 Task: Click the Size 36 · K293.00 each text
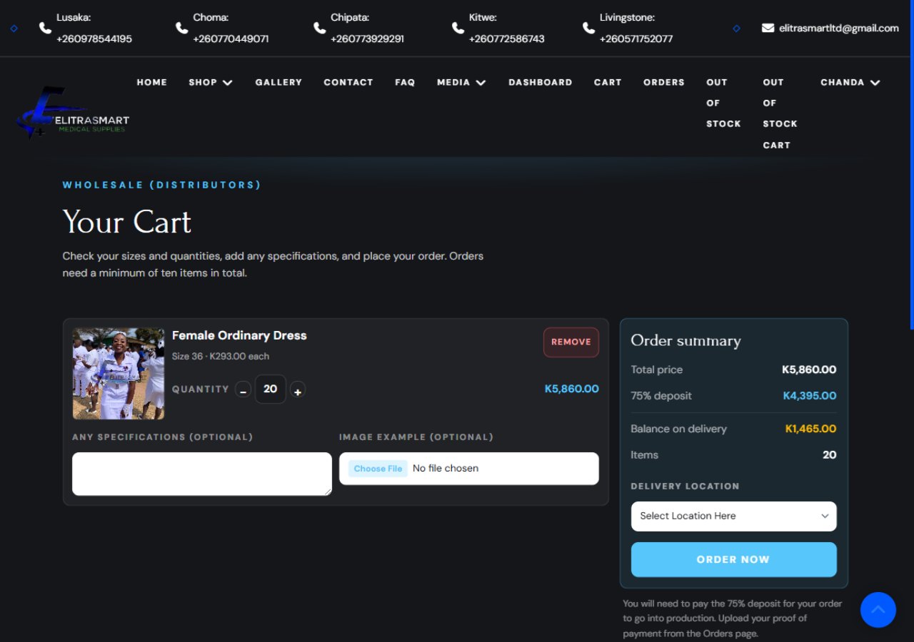tap(221, 356)
